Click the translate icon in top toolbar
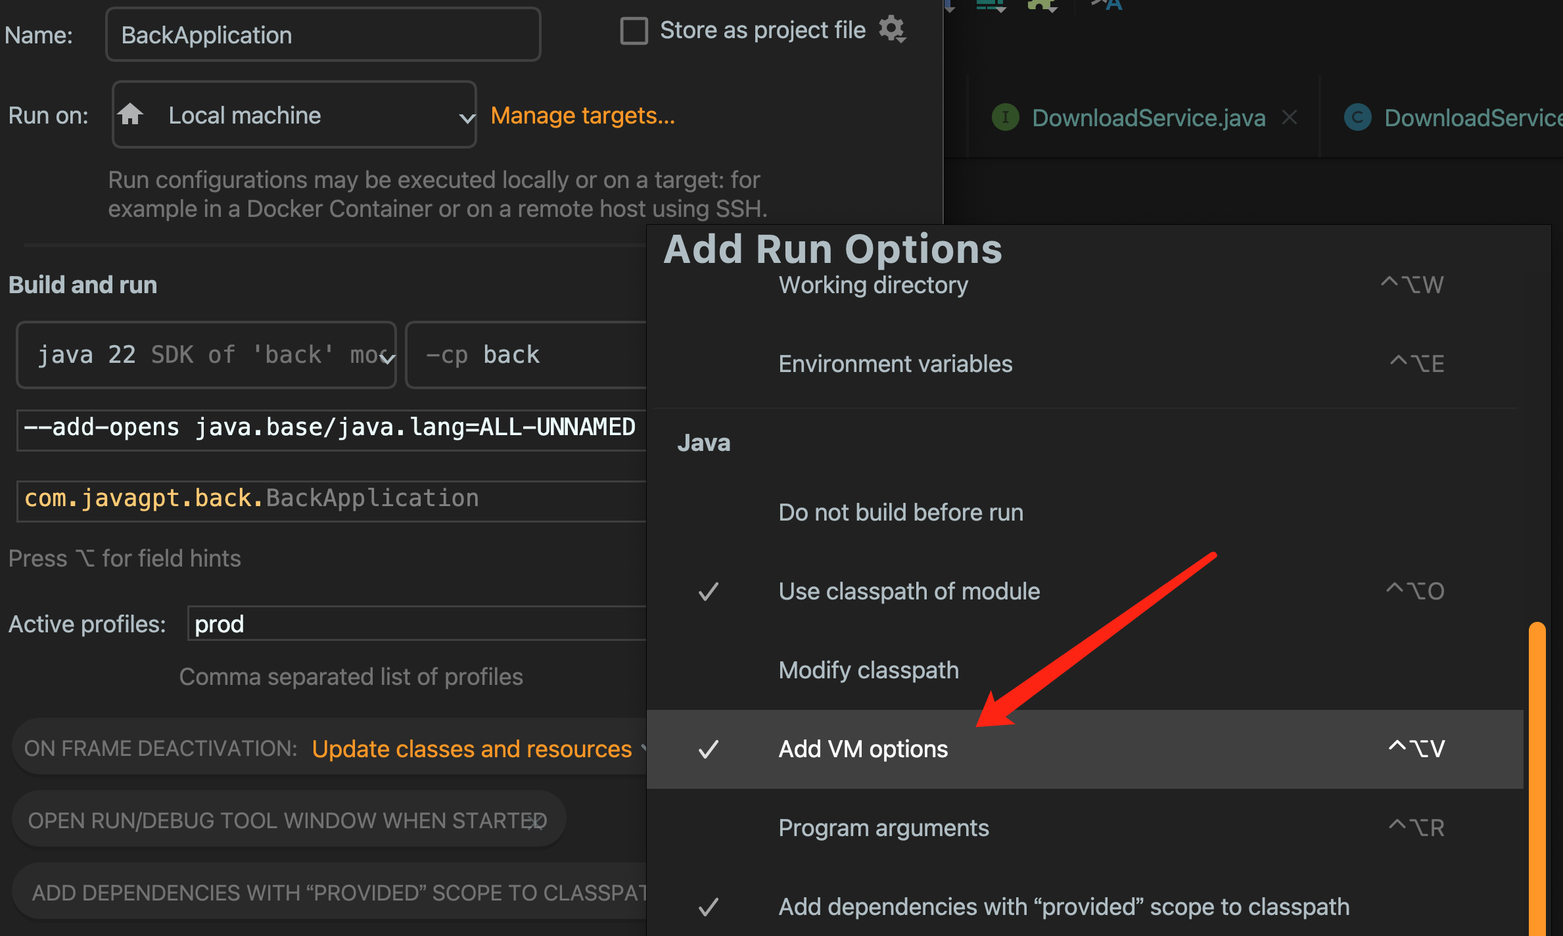 click(1107, 5)
